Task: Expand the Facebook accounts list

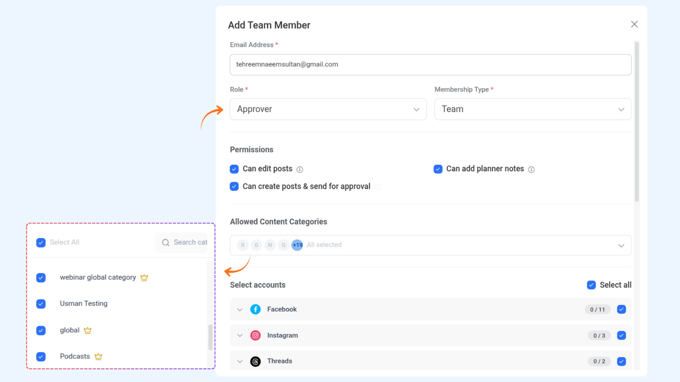Action: point(240,309)
